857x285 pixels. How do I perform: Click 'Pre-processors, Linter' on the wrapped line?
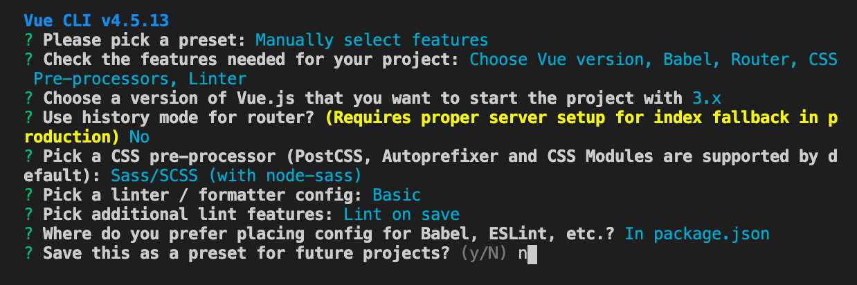(139, 79)
